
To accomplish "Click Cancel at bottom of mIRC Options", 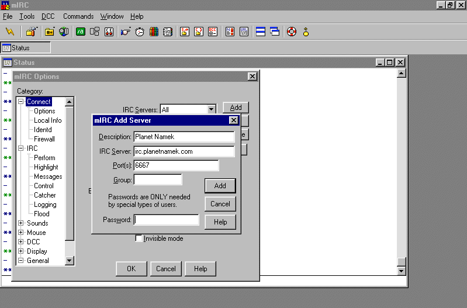I will click(166, 269).
